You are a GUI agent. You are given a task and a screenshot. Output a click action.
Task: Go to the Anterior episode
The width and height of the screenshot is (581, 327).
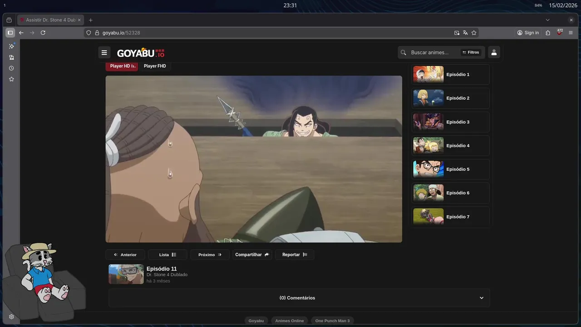(125, 255)
